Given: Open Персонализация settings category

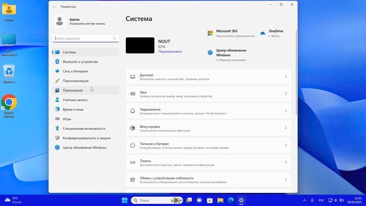Looking at the screenshot, I should tap(86, 81).
